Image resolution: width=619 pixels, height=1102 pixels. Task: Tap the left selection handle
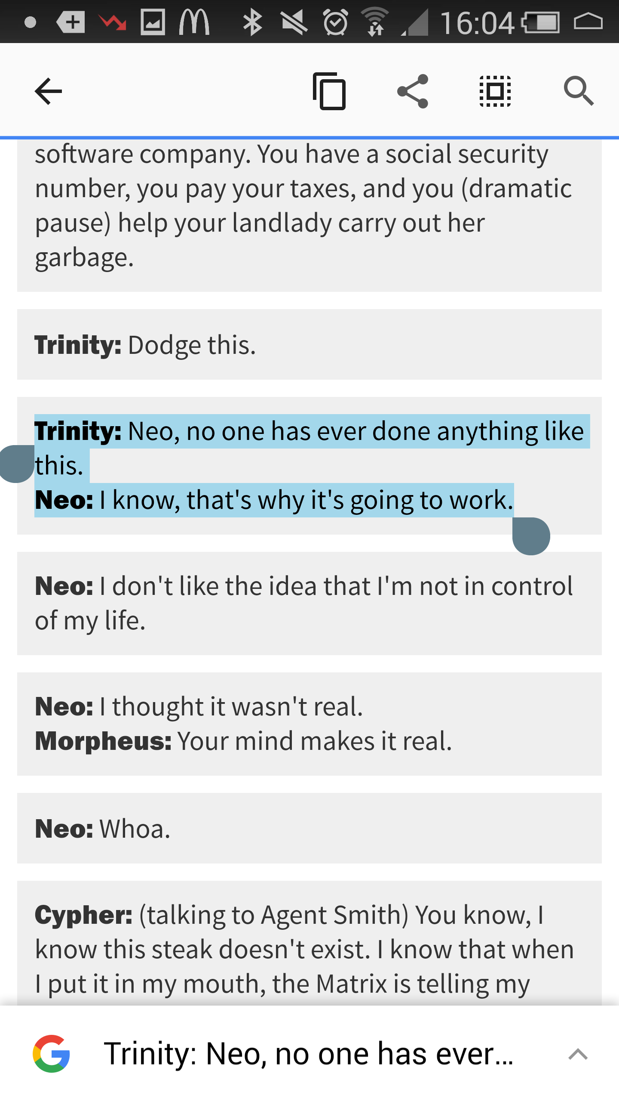17,464
